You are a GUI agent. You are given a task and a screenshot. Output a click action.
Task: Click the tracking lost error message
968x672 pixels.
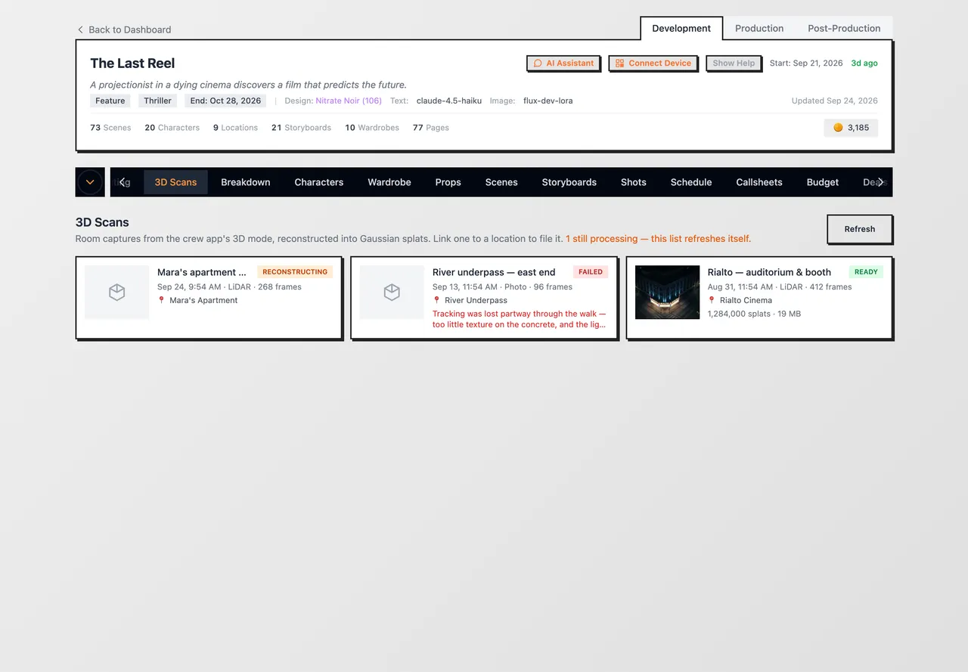tap(520, 319)
